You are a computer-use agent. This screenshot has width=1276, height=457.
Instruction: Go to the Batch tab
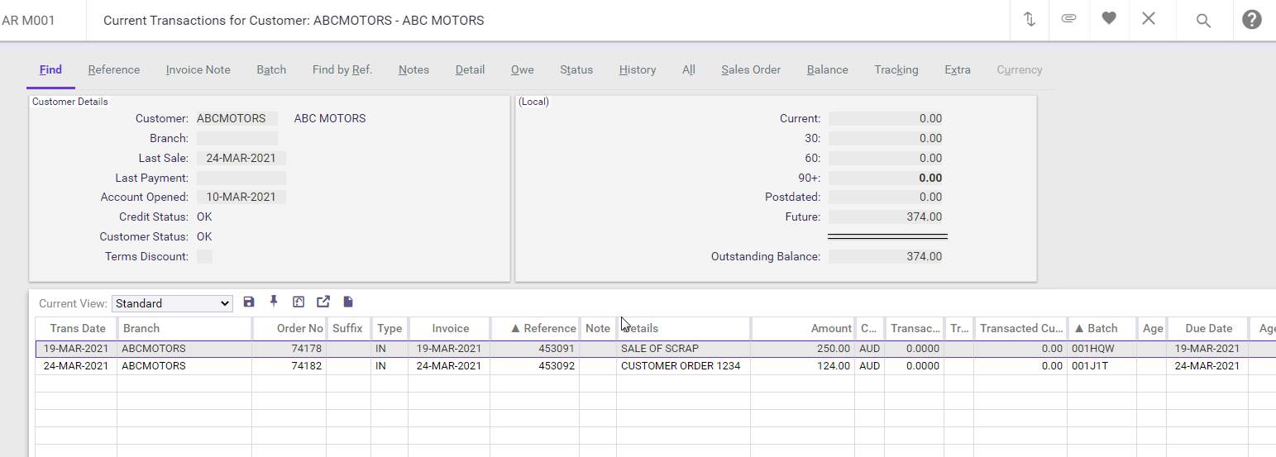pyautogui.click(x=271, y=70)
